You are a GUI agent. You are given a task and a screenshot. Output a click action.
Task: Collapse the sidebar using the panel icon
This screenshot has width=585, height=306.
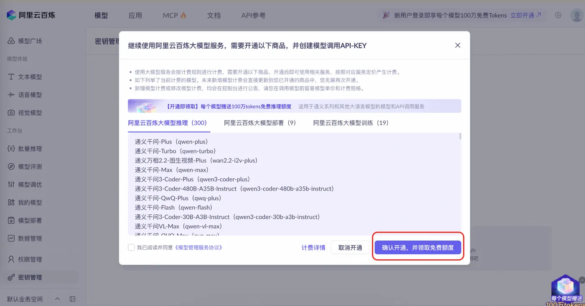(72, 299)
